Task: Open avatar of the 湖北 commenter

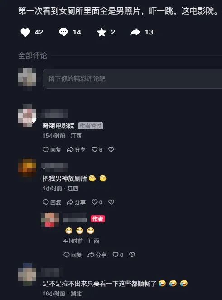Action: pos(27,275)
